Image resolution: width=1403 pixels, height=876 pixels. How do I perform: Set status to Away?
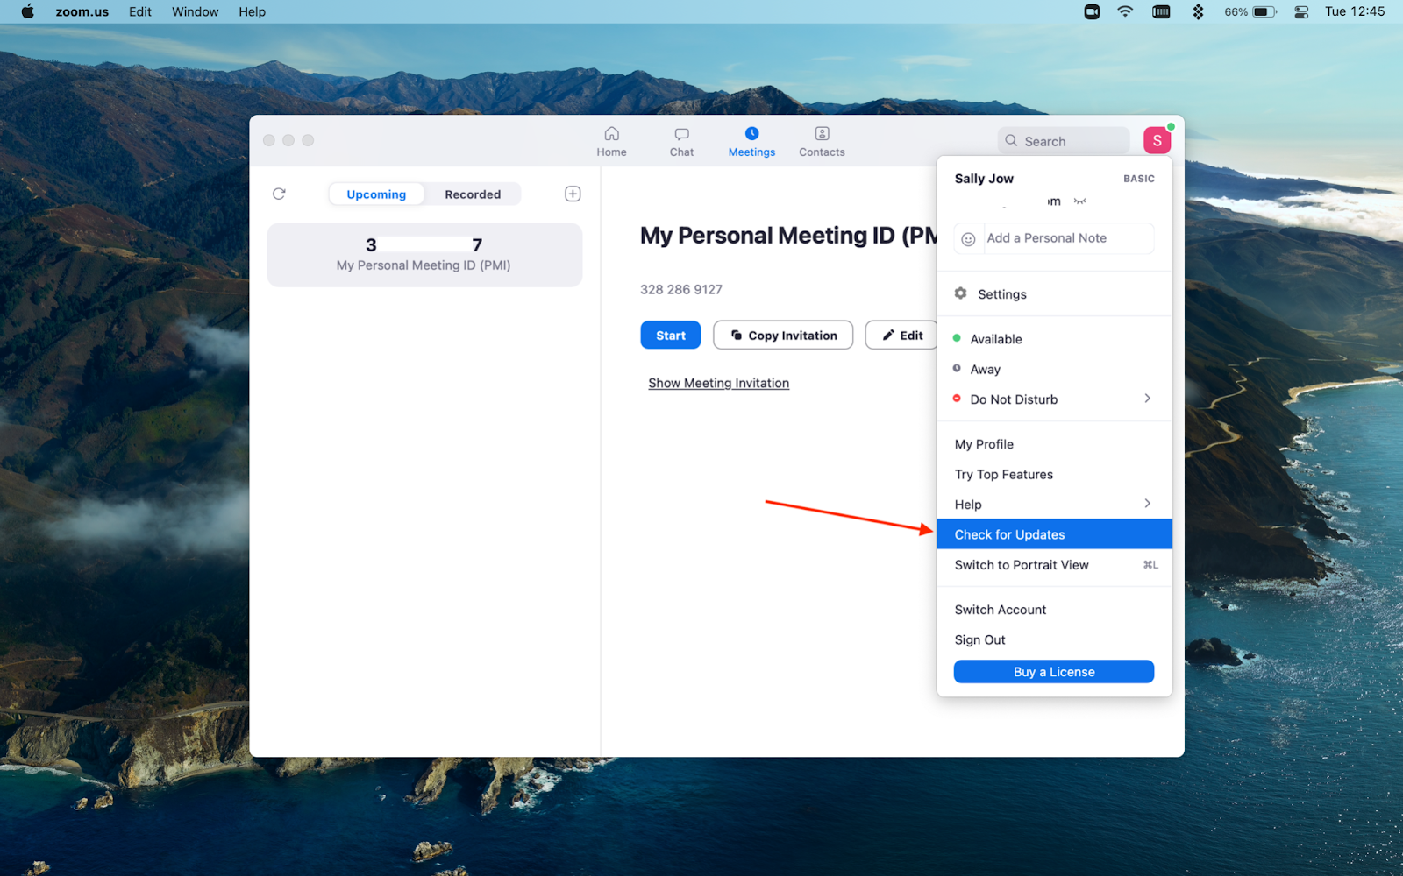point(985,370)
